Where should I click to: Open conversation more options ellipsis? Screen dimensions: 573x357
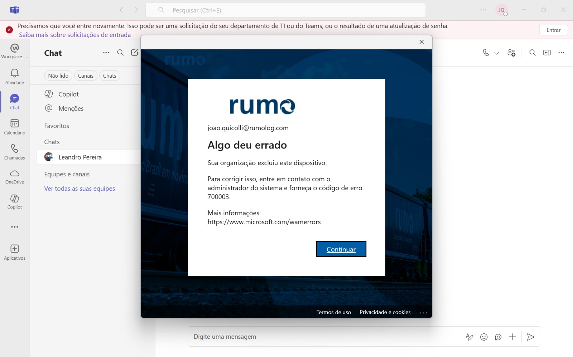pyautogui.click(x=561, y=53)
